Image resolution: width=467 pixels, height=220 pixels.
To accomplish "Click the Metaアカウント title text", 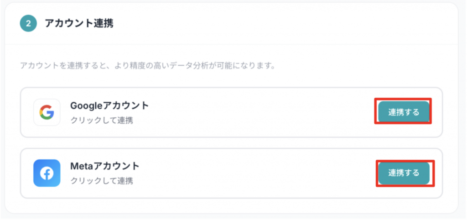I will click(x=104, y=166).
